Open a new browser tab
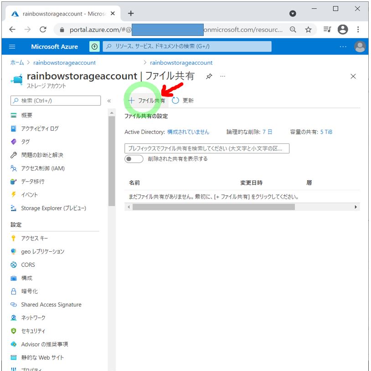371x371 pixels. point(131,14)
